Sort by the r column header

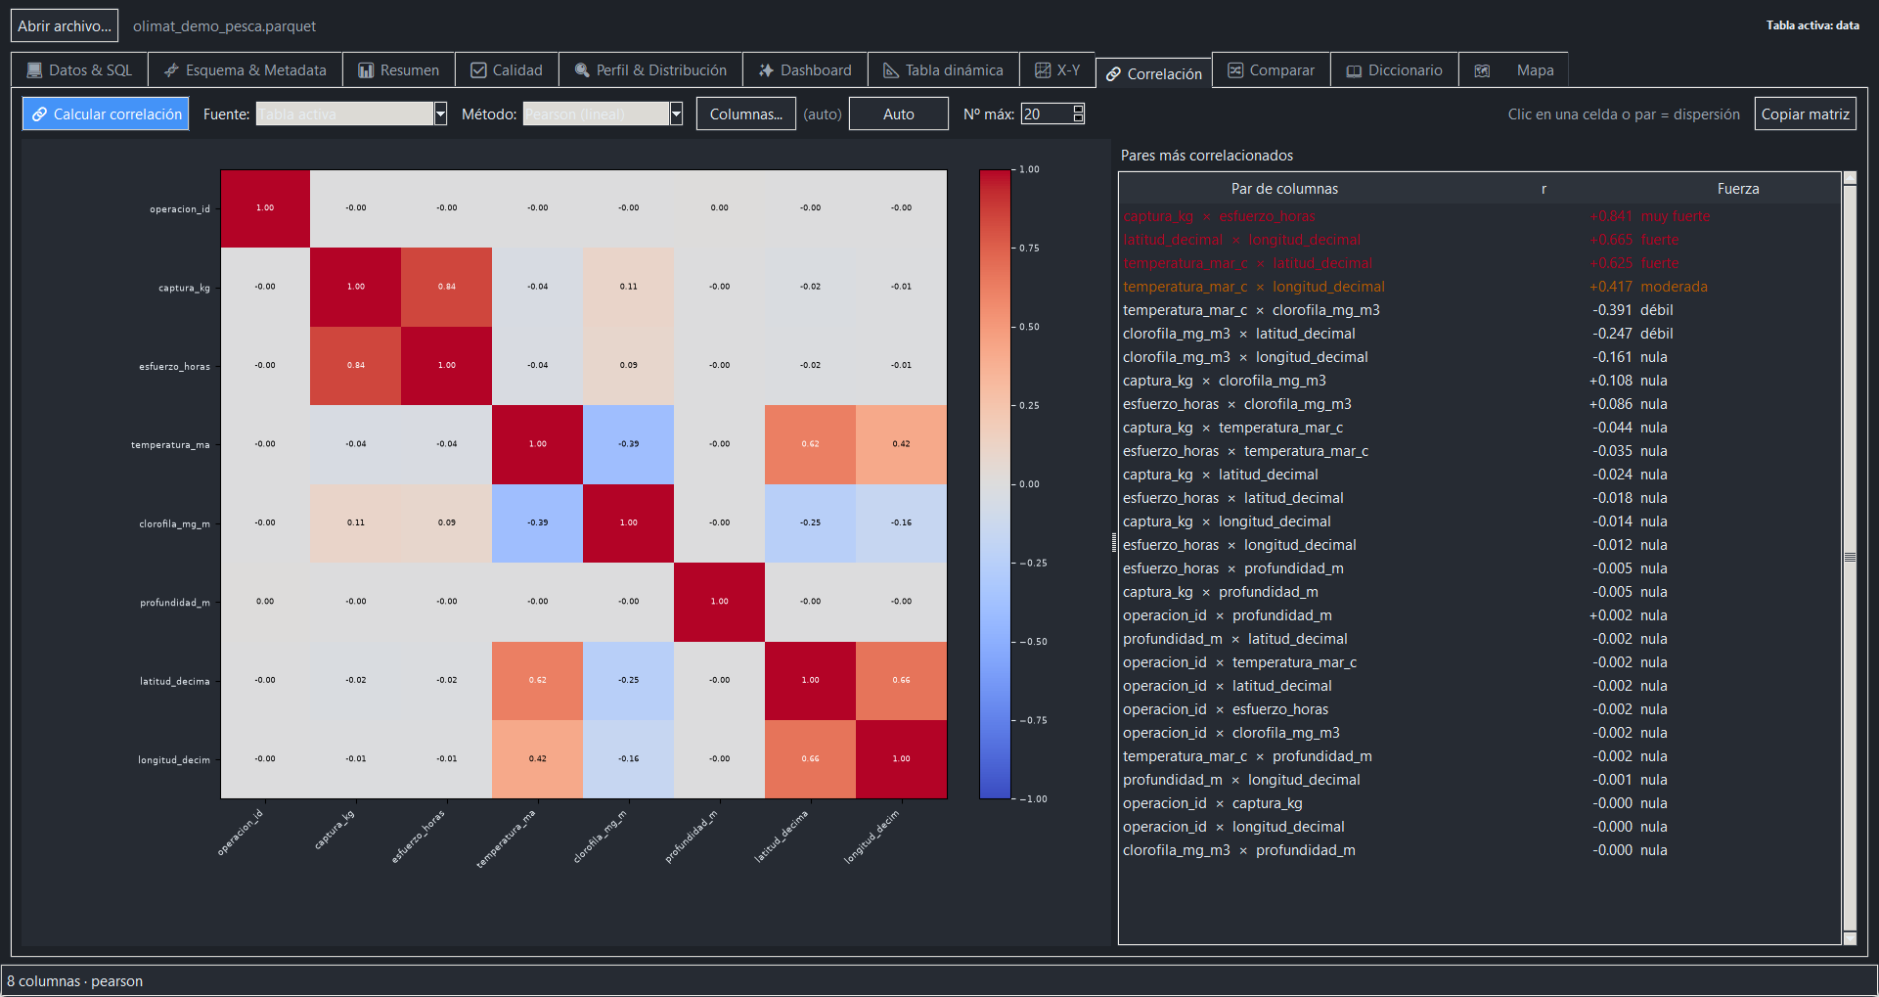(x=1543, y=189)
